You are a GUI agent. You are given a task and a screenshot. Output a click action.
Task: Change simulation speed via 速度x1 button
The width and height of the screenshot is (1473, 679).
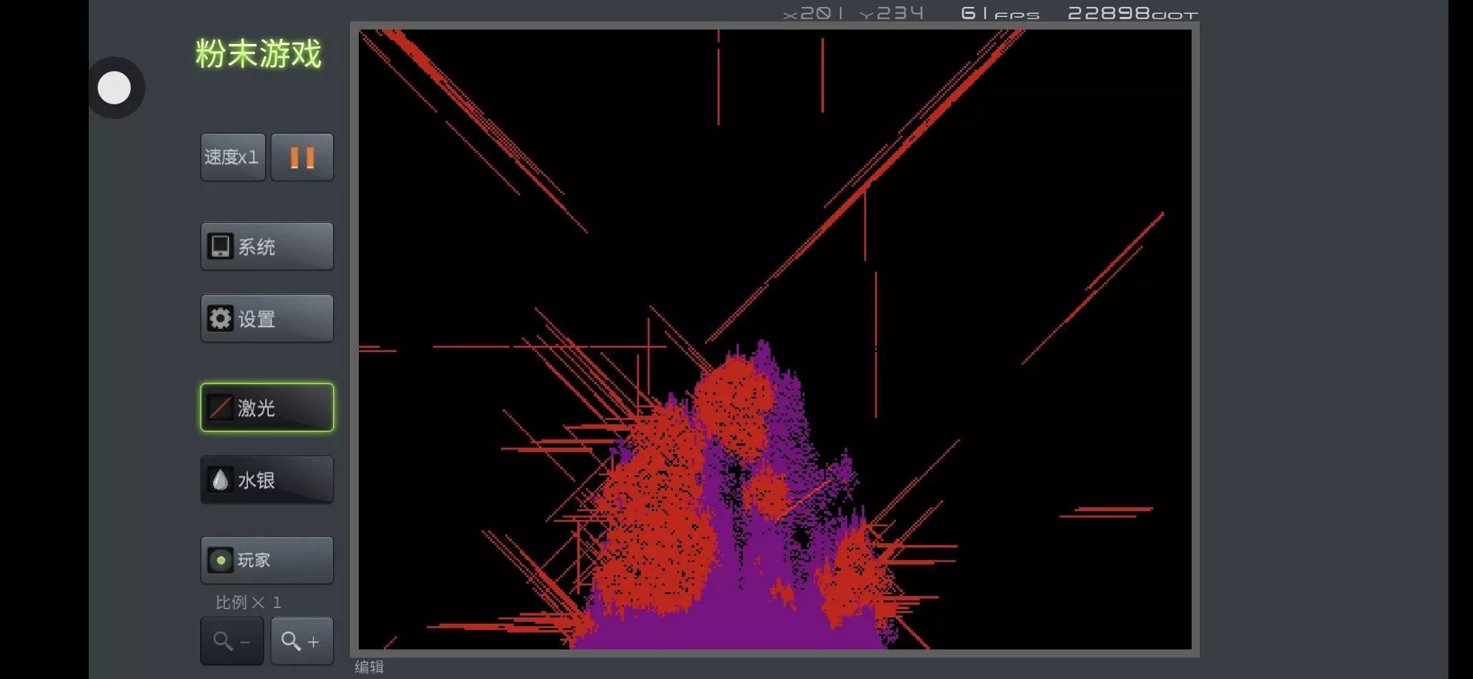click(x=232, y=157)
